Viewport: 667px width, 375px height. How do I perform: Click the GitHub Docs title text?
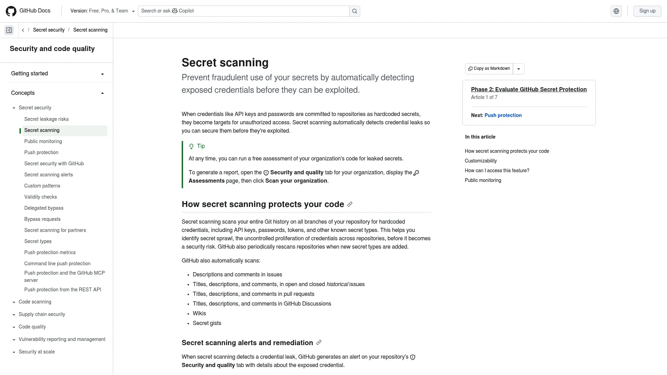coord(35,11)
